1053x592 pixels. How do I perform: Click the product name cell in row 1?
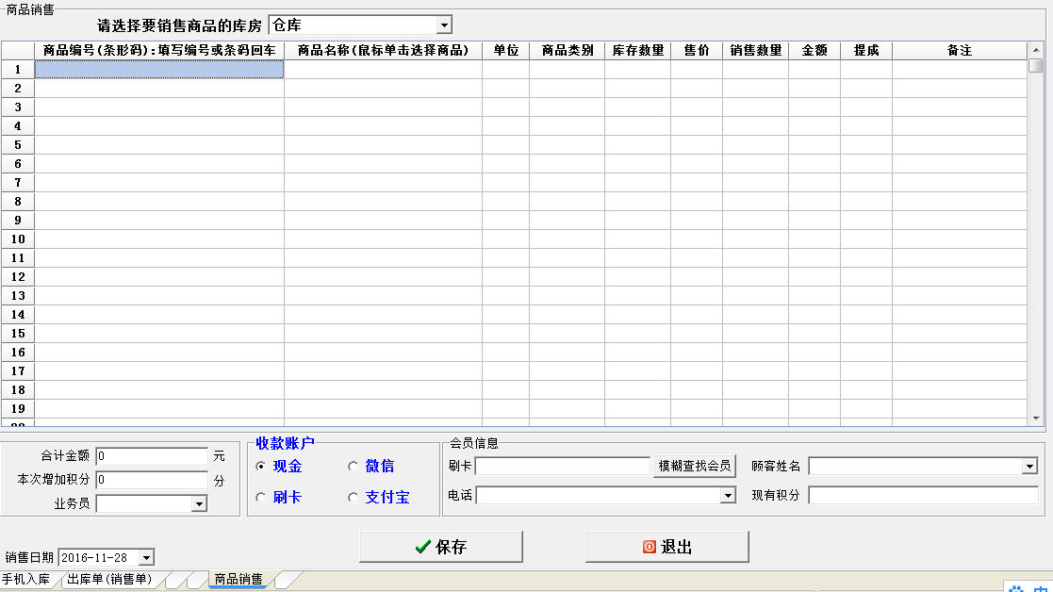click(383, 69)
